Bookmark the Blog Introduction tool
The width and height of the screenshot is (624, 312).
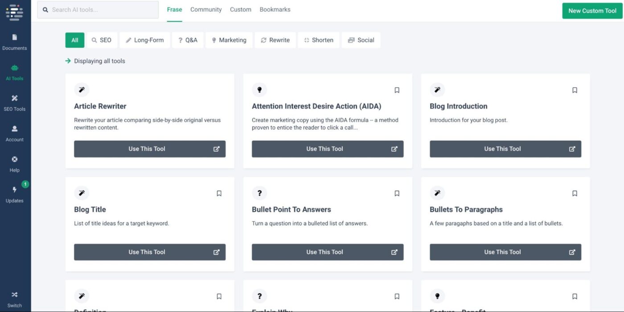pyautogui.click(x=575, y=90)
